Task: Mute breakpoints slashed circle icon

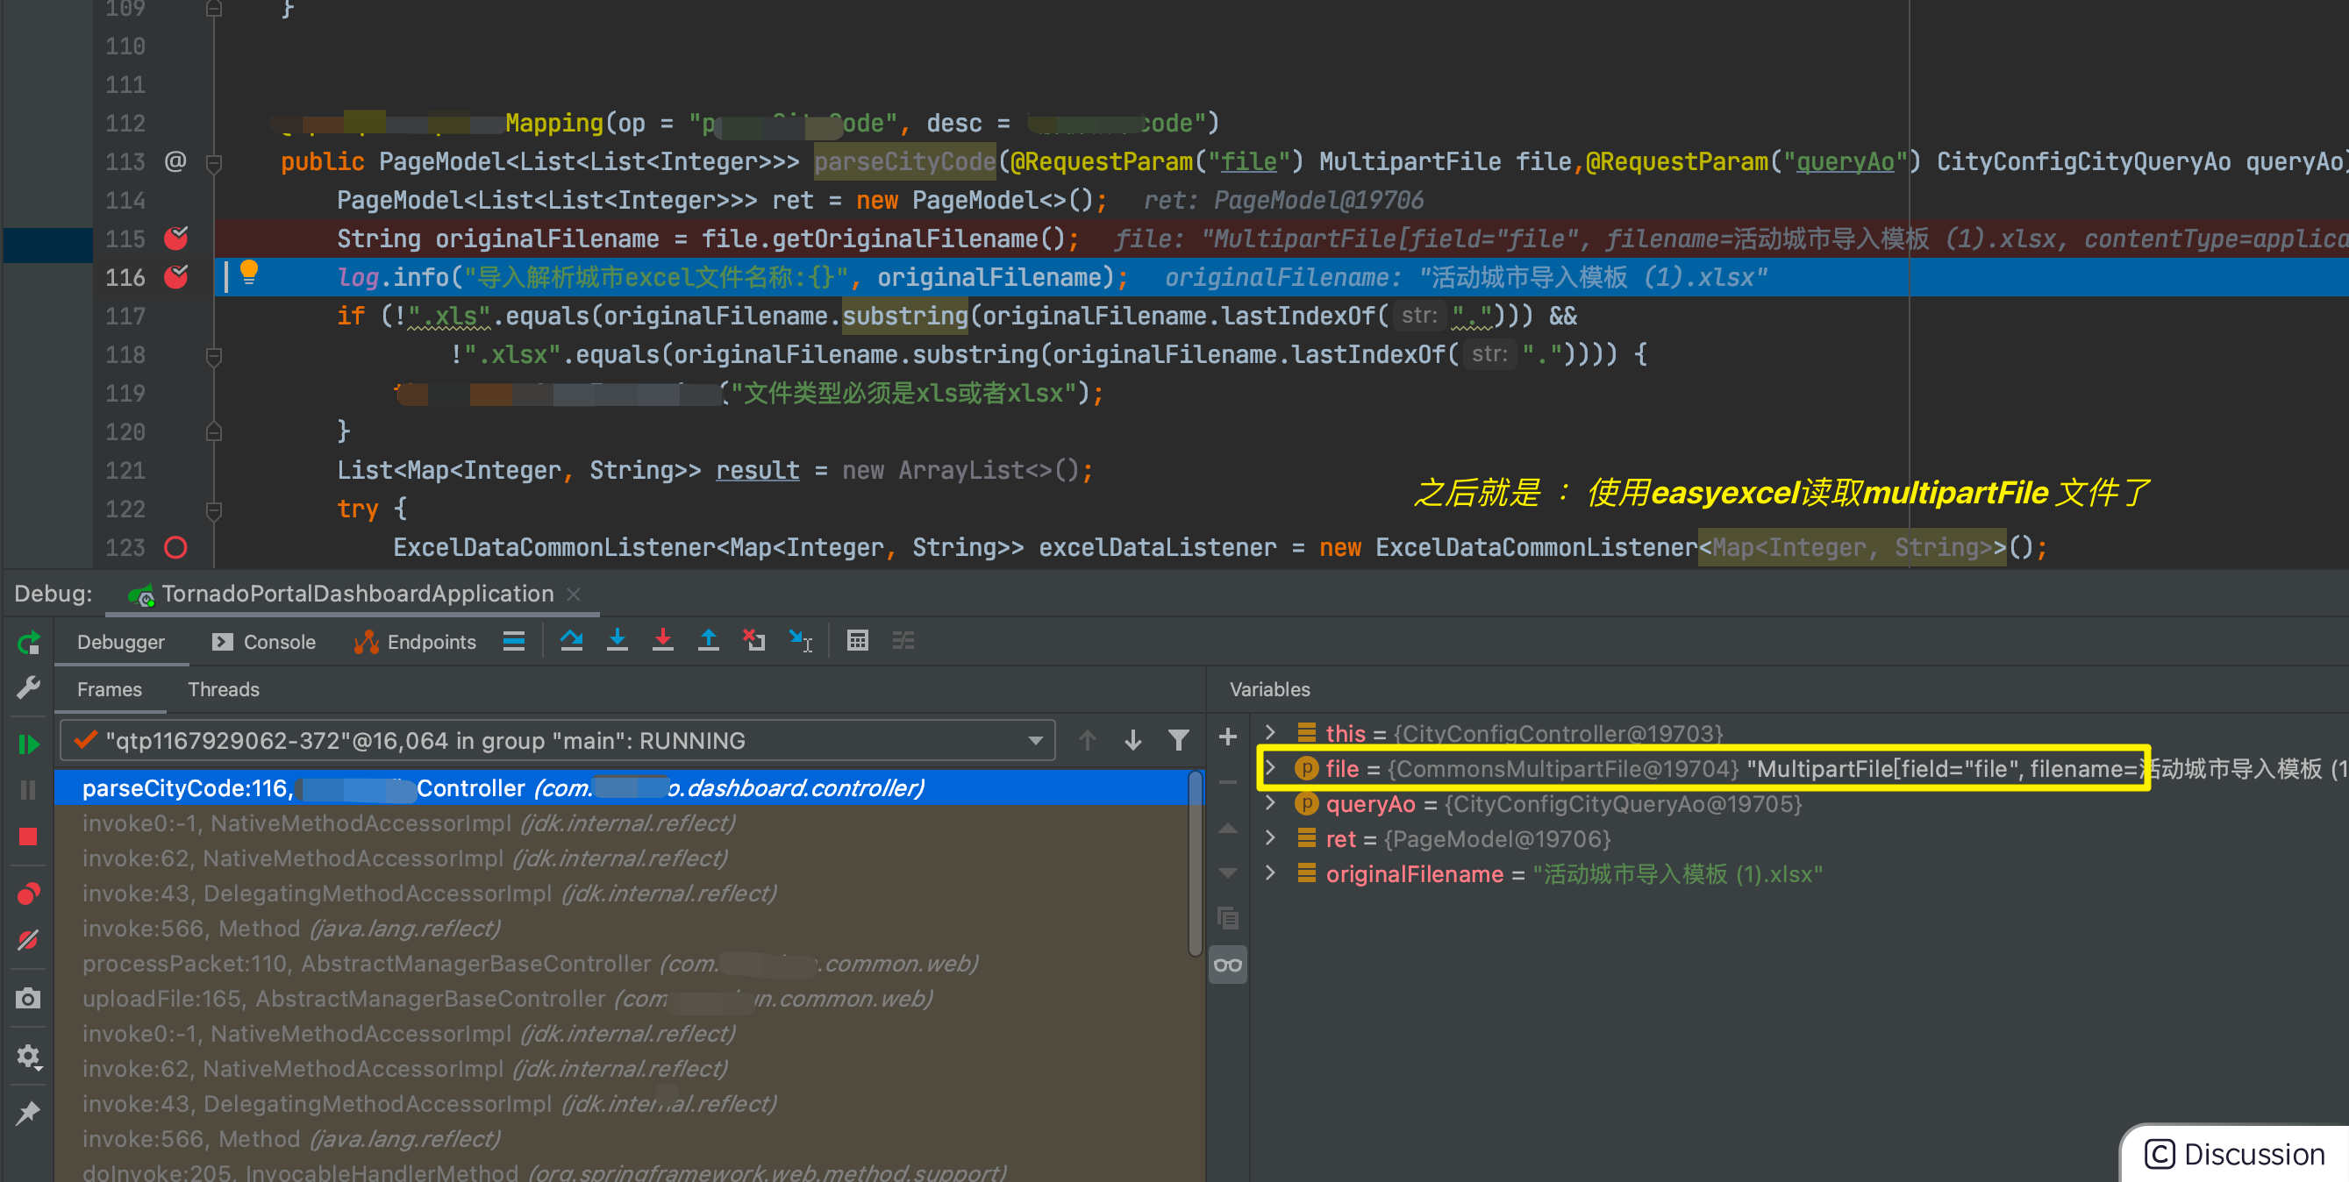Action: click(28, 940)
